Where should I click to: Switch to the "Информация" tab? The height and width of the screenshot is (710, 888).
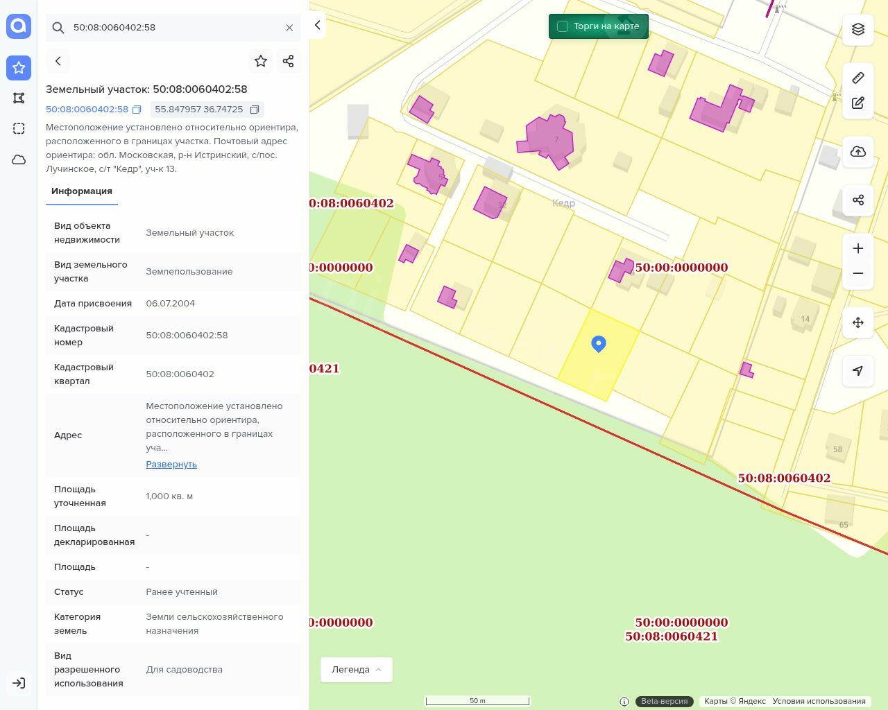(82, 191)
